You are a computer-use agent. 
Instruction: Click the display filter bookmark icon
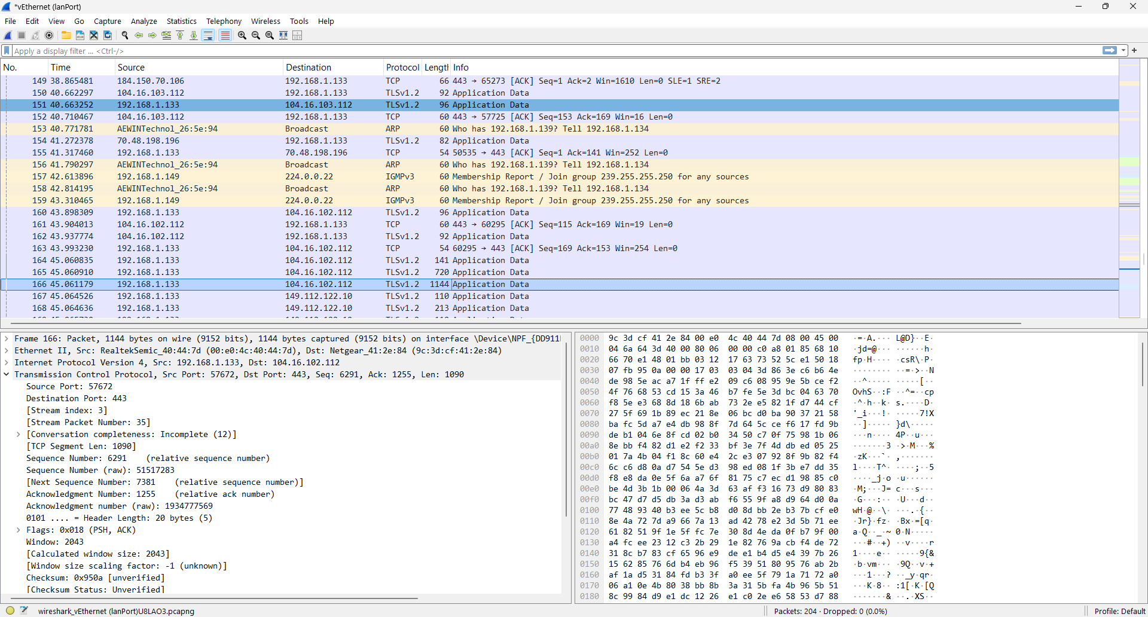click(x=7, y=51)
